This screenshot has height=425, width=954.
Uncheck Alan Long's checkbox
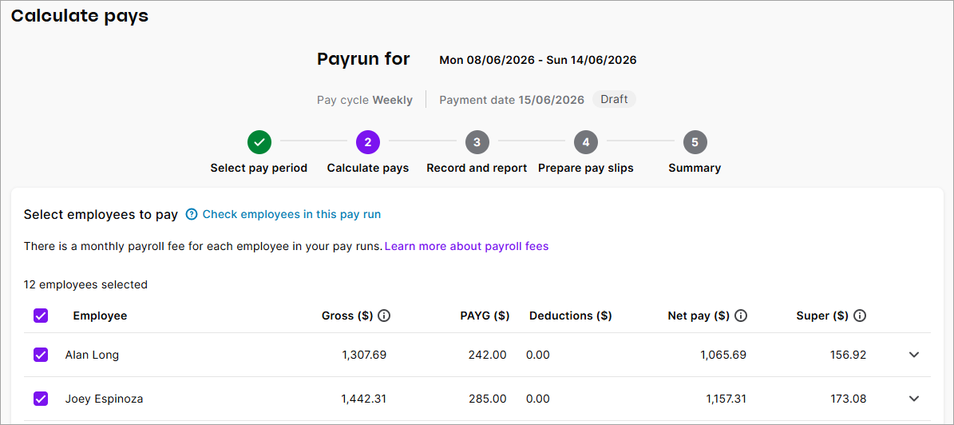[41, 355]
